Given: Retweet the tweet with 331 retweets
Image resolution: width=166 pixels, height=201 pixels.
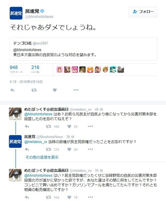Looking at the screenshot, I should 48,149.
